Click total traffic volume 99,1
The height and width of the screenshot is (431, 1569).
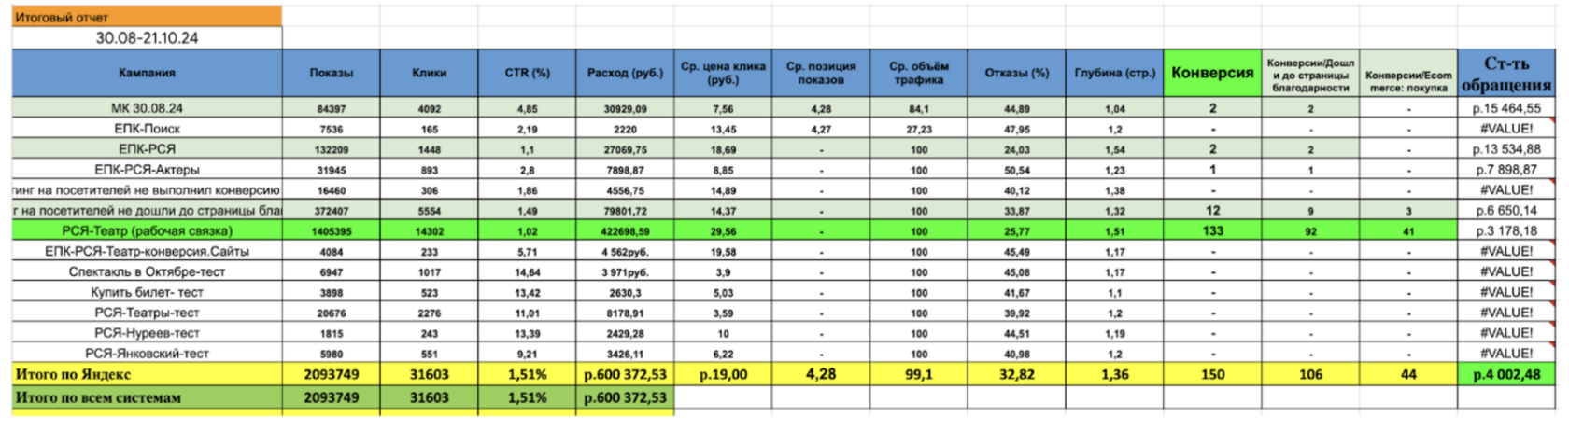tap(919, 374)
